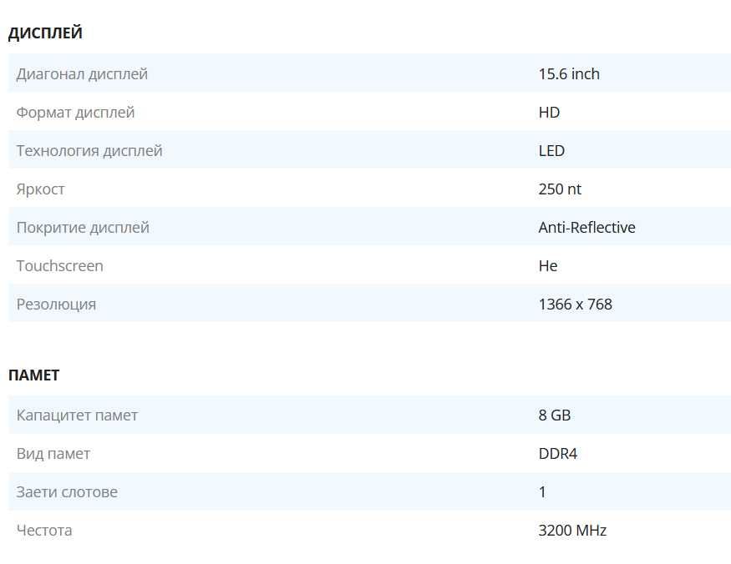Click the Капацитет памет label
This screenshot has height=564, width=731.
(x=77, y=415)
